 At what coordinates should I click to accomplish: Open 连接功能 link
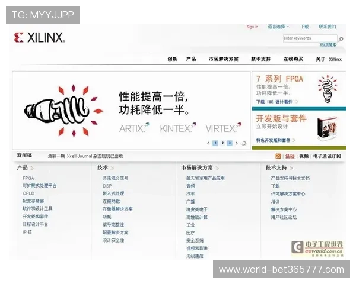(112, 201)
